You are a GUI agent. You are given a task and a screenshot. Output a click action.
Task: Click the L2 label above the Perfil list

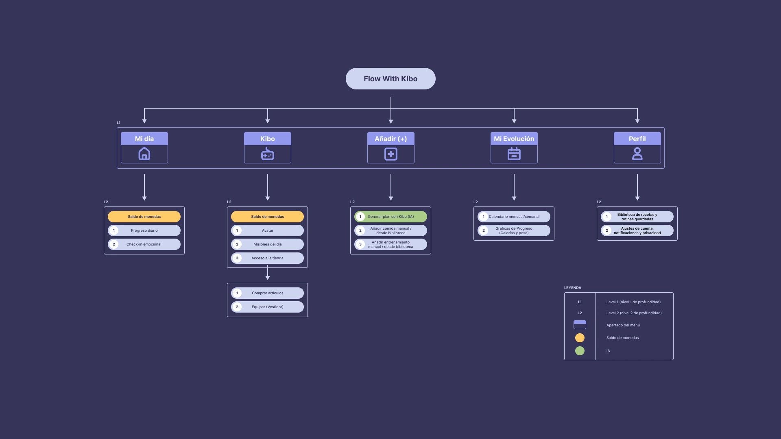point(599,202)
